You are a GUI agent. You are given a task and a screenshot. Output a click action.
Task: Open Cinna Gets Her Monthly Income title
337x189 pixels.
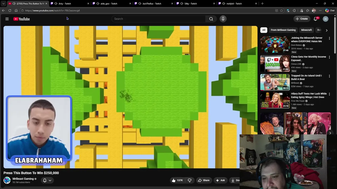pyautogui.click(x=309, y=59)
